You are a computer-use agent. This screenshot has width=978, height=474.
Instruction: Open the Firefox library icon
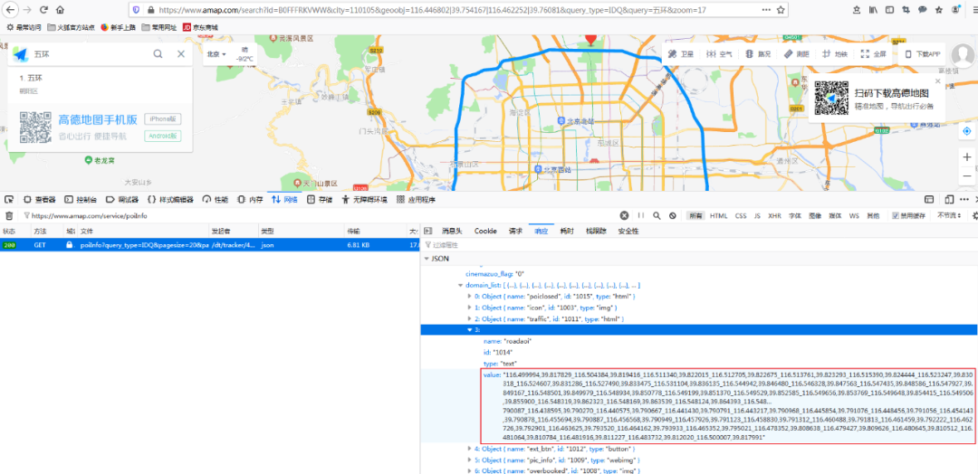coord(873,10)
